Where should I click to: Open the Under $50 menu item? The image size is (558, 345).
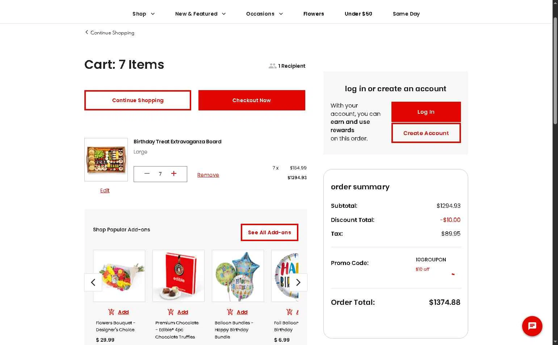point(358,14)
